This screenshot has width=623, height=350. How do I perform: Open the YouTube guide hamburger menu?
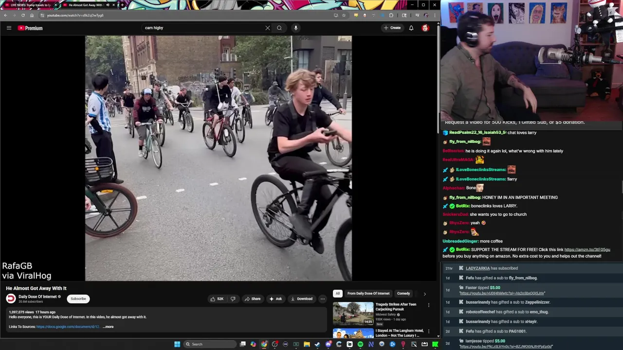coord(9,28)
